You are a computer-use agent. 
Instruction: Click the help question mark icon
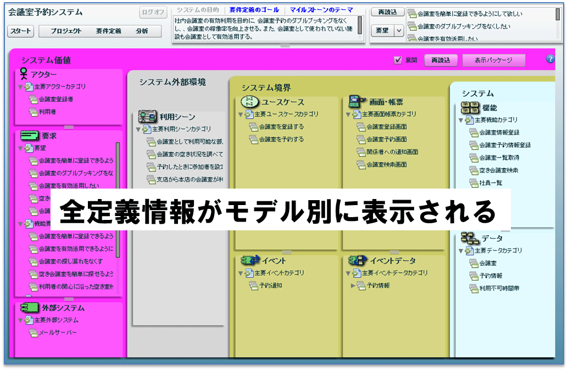(550, 59)
